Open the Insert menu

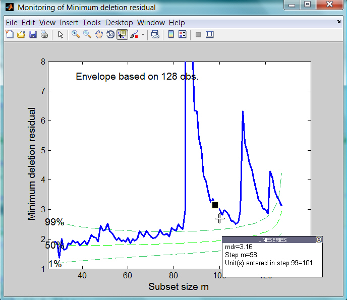(69, 23)
